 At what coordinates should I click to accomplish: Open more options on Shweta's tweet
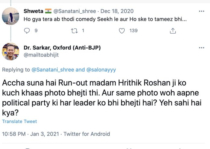[202, 11]
